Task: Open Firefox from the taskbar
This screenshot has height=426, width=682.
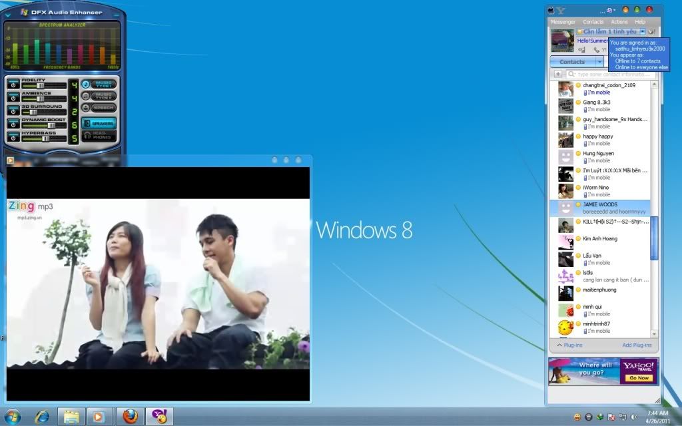Action: point(130,417)
